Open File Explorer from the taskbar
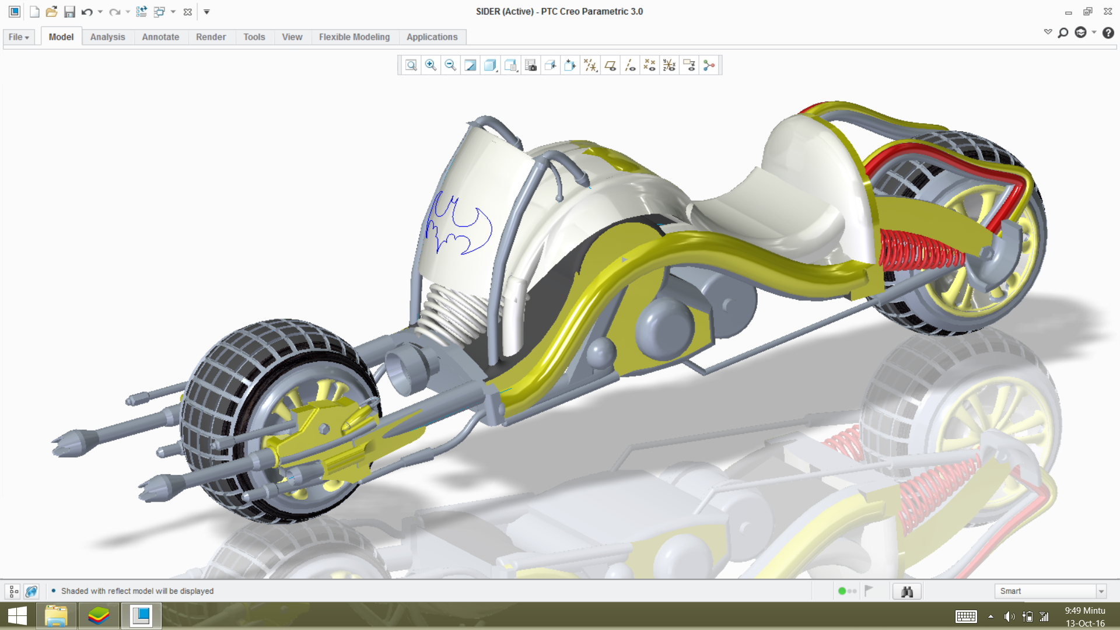This screenshot has width=1120, height=630. (x=56, y=616)
